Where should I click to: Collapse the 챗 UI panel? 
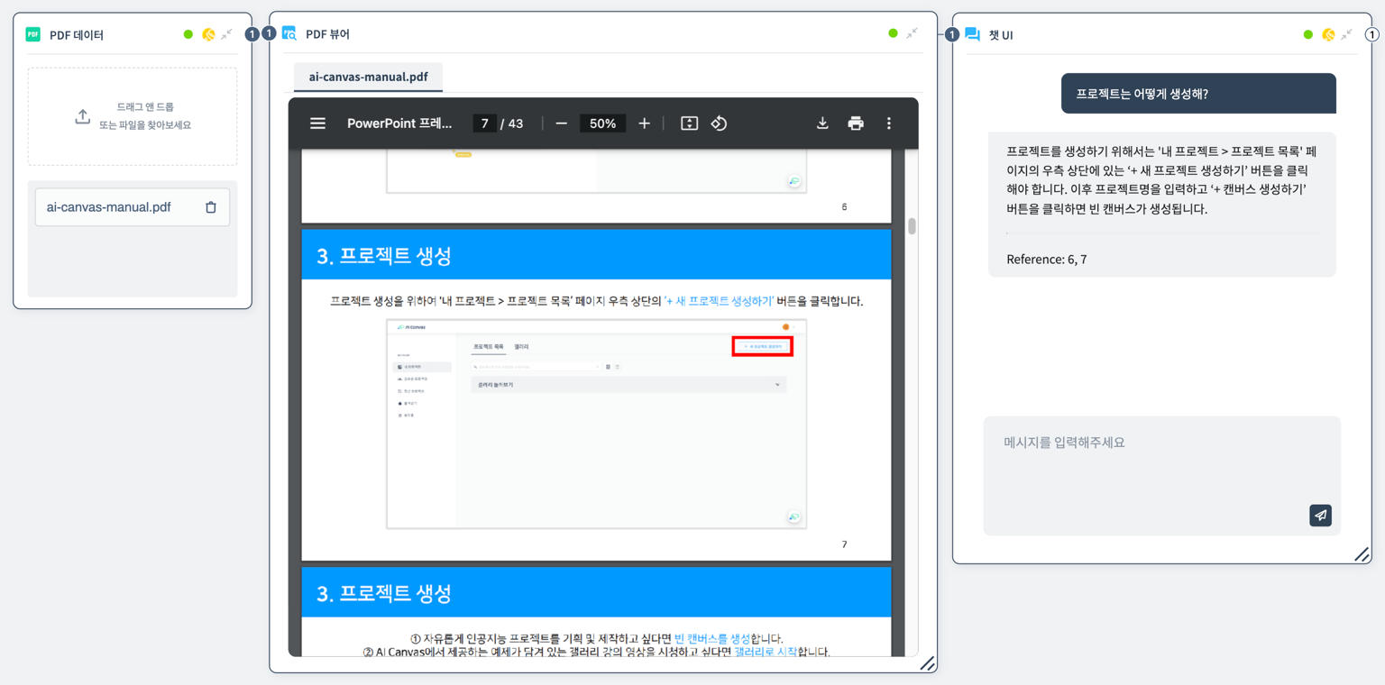coord(1345,33)
